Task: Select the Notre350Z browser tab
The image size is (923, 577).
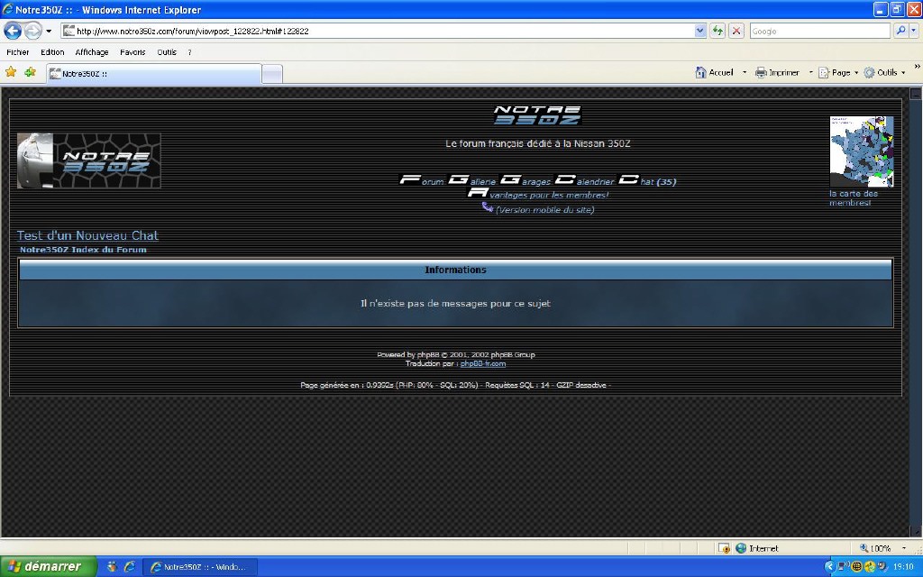Action: (x=153, y=73)
